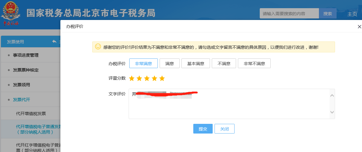
Task: Click the 文字评价 label
Action: tap(117, 94)
